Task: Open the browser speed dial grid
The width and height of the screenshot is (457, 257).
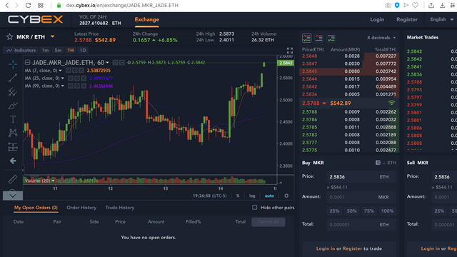Action: tap(41, 5)
